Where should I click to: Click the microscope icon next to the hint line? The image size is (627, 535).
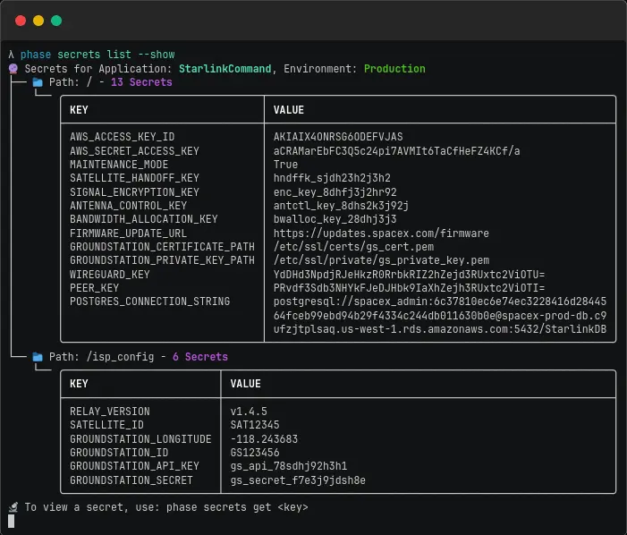(13, 507)
